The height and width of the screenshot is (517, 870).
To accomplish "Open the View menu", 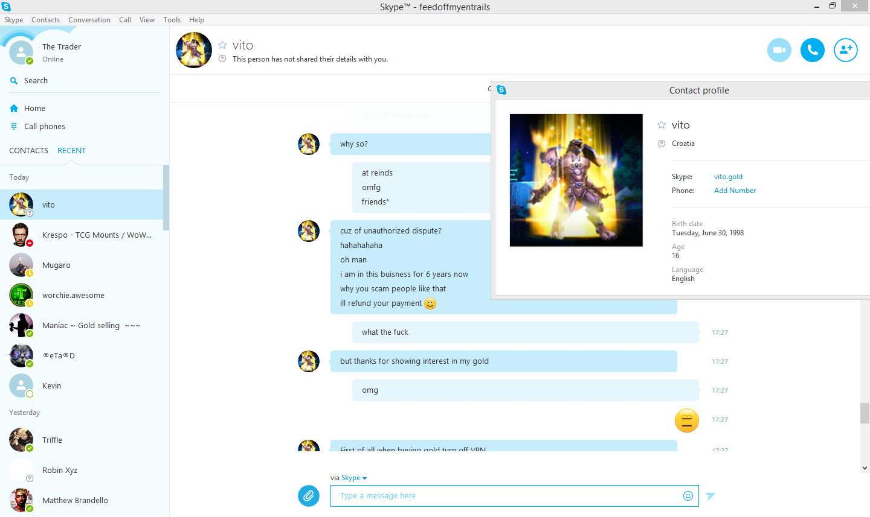I will 147,20.
